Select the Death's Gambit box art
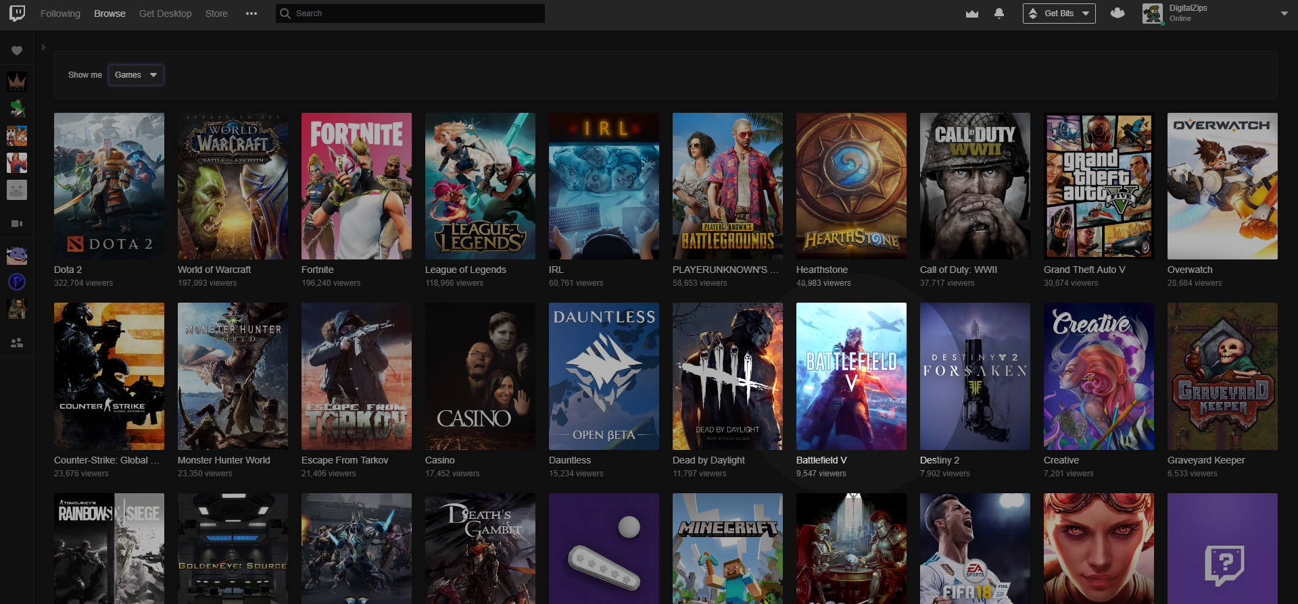Screen dimensions: 1298x604 click(x=480, y=549)
